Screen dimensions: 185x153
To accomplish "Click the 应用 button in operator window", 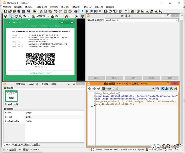I will [x=133, y=78].
